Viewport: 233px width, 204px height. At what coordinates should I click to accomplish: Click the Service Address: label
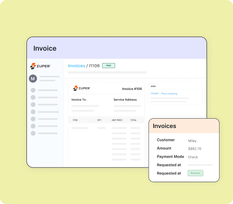click(125, 100)
